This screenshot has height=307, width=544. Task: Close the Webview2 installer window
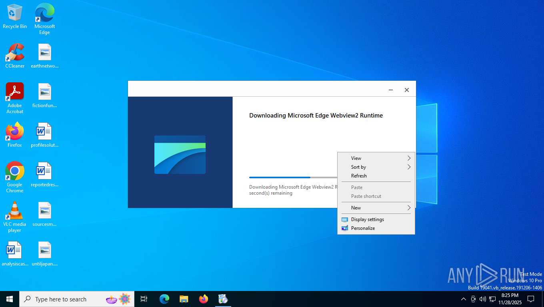pos(407,90)
